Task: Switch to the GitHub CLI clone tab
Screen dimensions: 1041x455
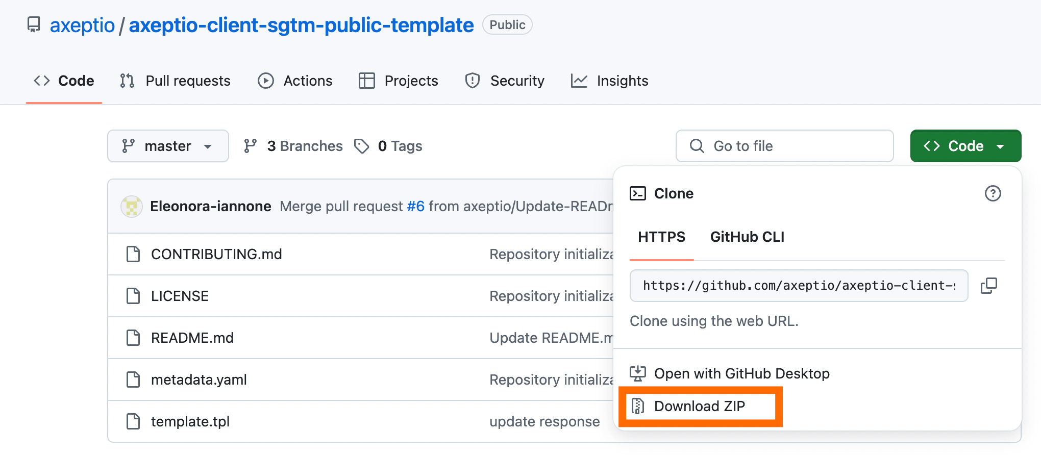Action: 747,237
